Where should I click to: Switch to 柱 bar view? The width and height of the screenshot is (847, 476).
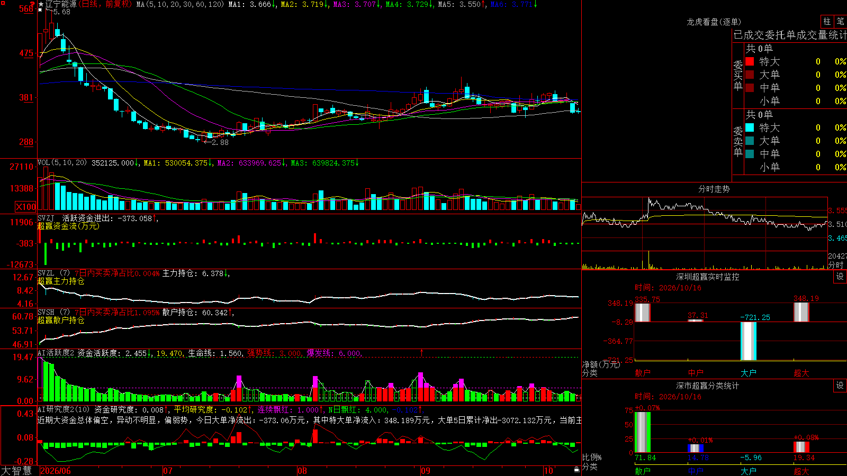(827, 22)
